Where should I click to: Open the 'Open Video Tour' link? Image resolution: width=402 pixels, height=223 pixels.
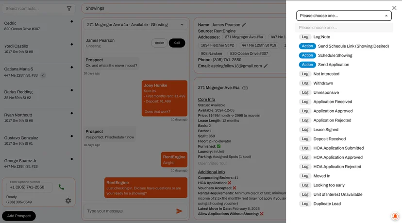tap(212, 163)
